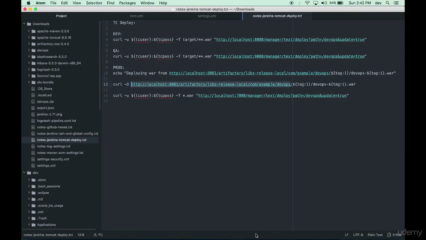426x240 pixels.
Task: Click the export.json file icon
Action: tap(33, 108)
